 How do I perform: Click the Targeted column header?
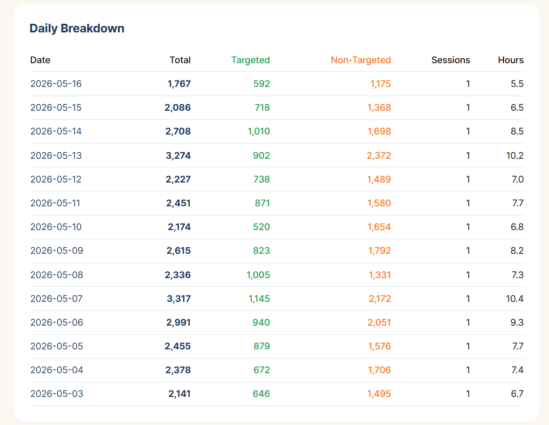tap(250, 60)
